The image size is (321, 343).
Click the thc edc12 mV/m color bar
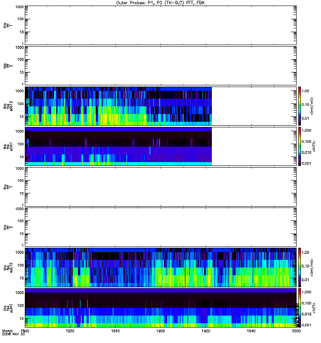[300, 268]
